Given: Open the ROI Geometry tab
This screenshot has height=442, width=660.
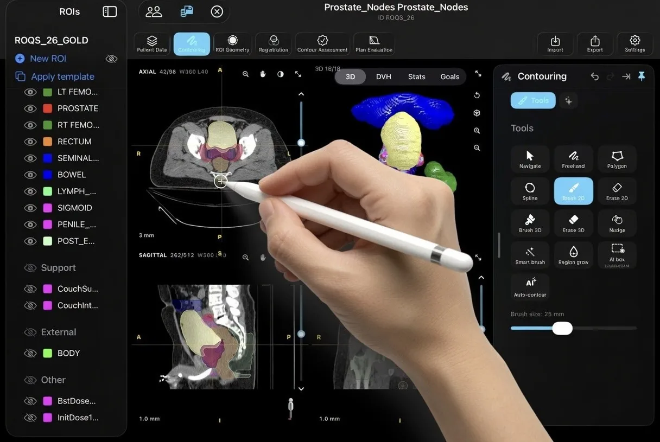Looking at the screenshot, I should click(232, 44).
